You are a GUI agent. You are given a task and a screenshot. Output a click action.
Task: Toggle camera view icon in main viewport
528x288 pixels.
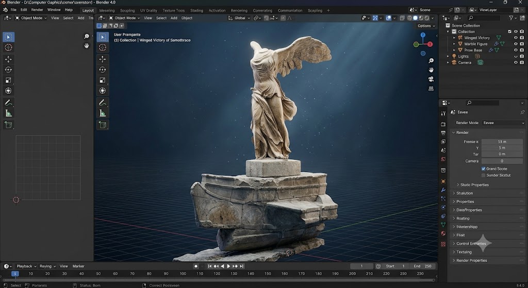(431, 79)
